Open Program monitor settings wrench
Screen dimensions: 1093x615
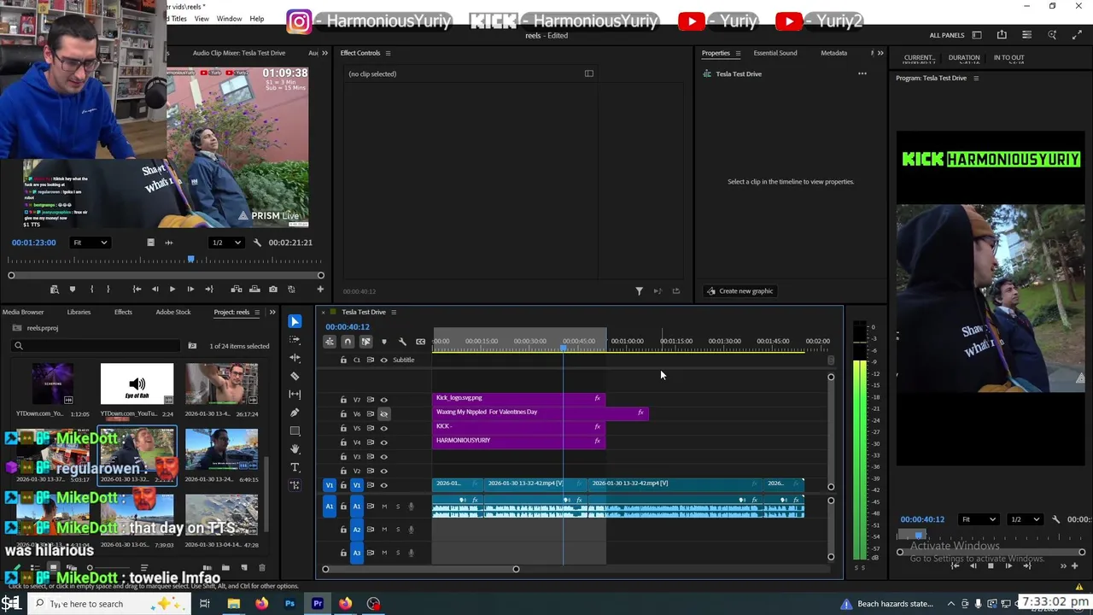(1055, 519)
